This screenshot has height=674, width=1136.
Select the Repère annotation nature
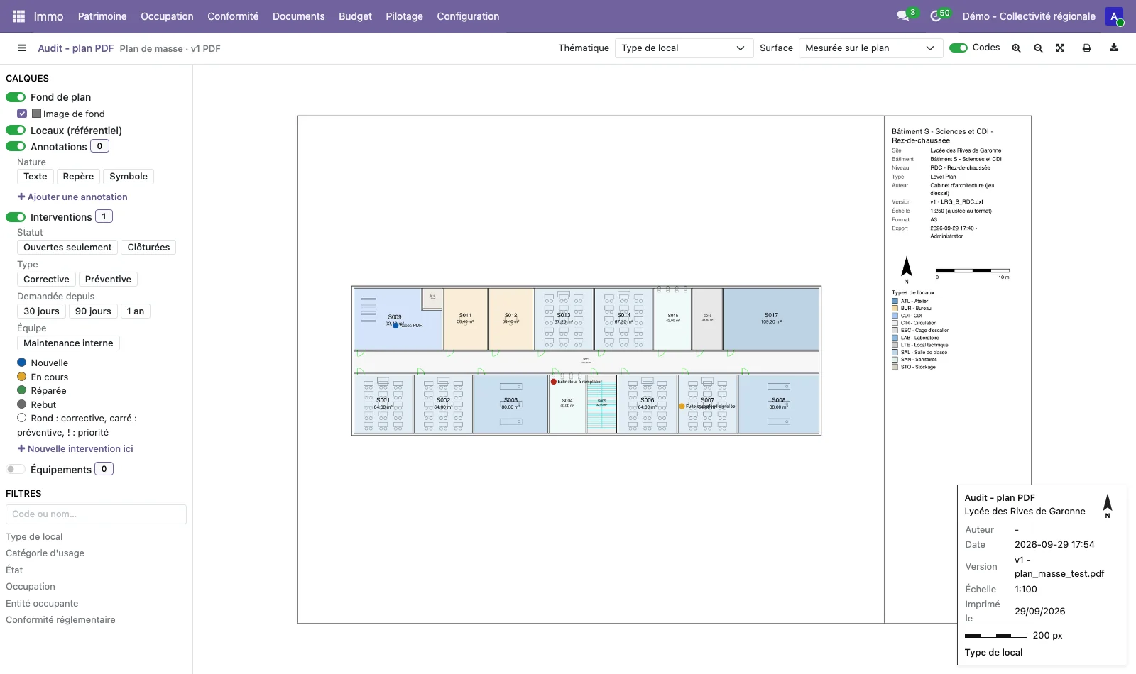tap(78, 177)
